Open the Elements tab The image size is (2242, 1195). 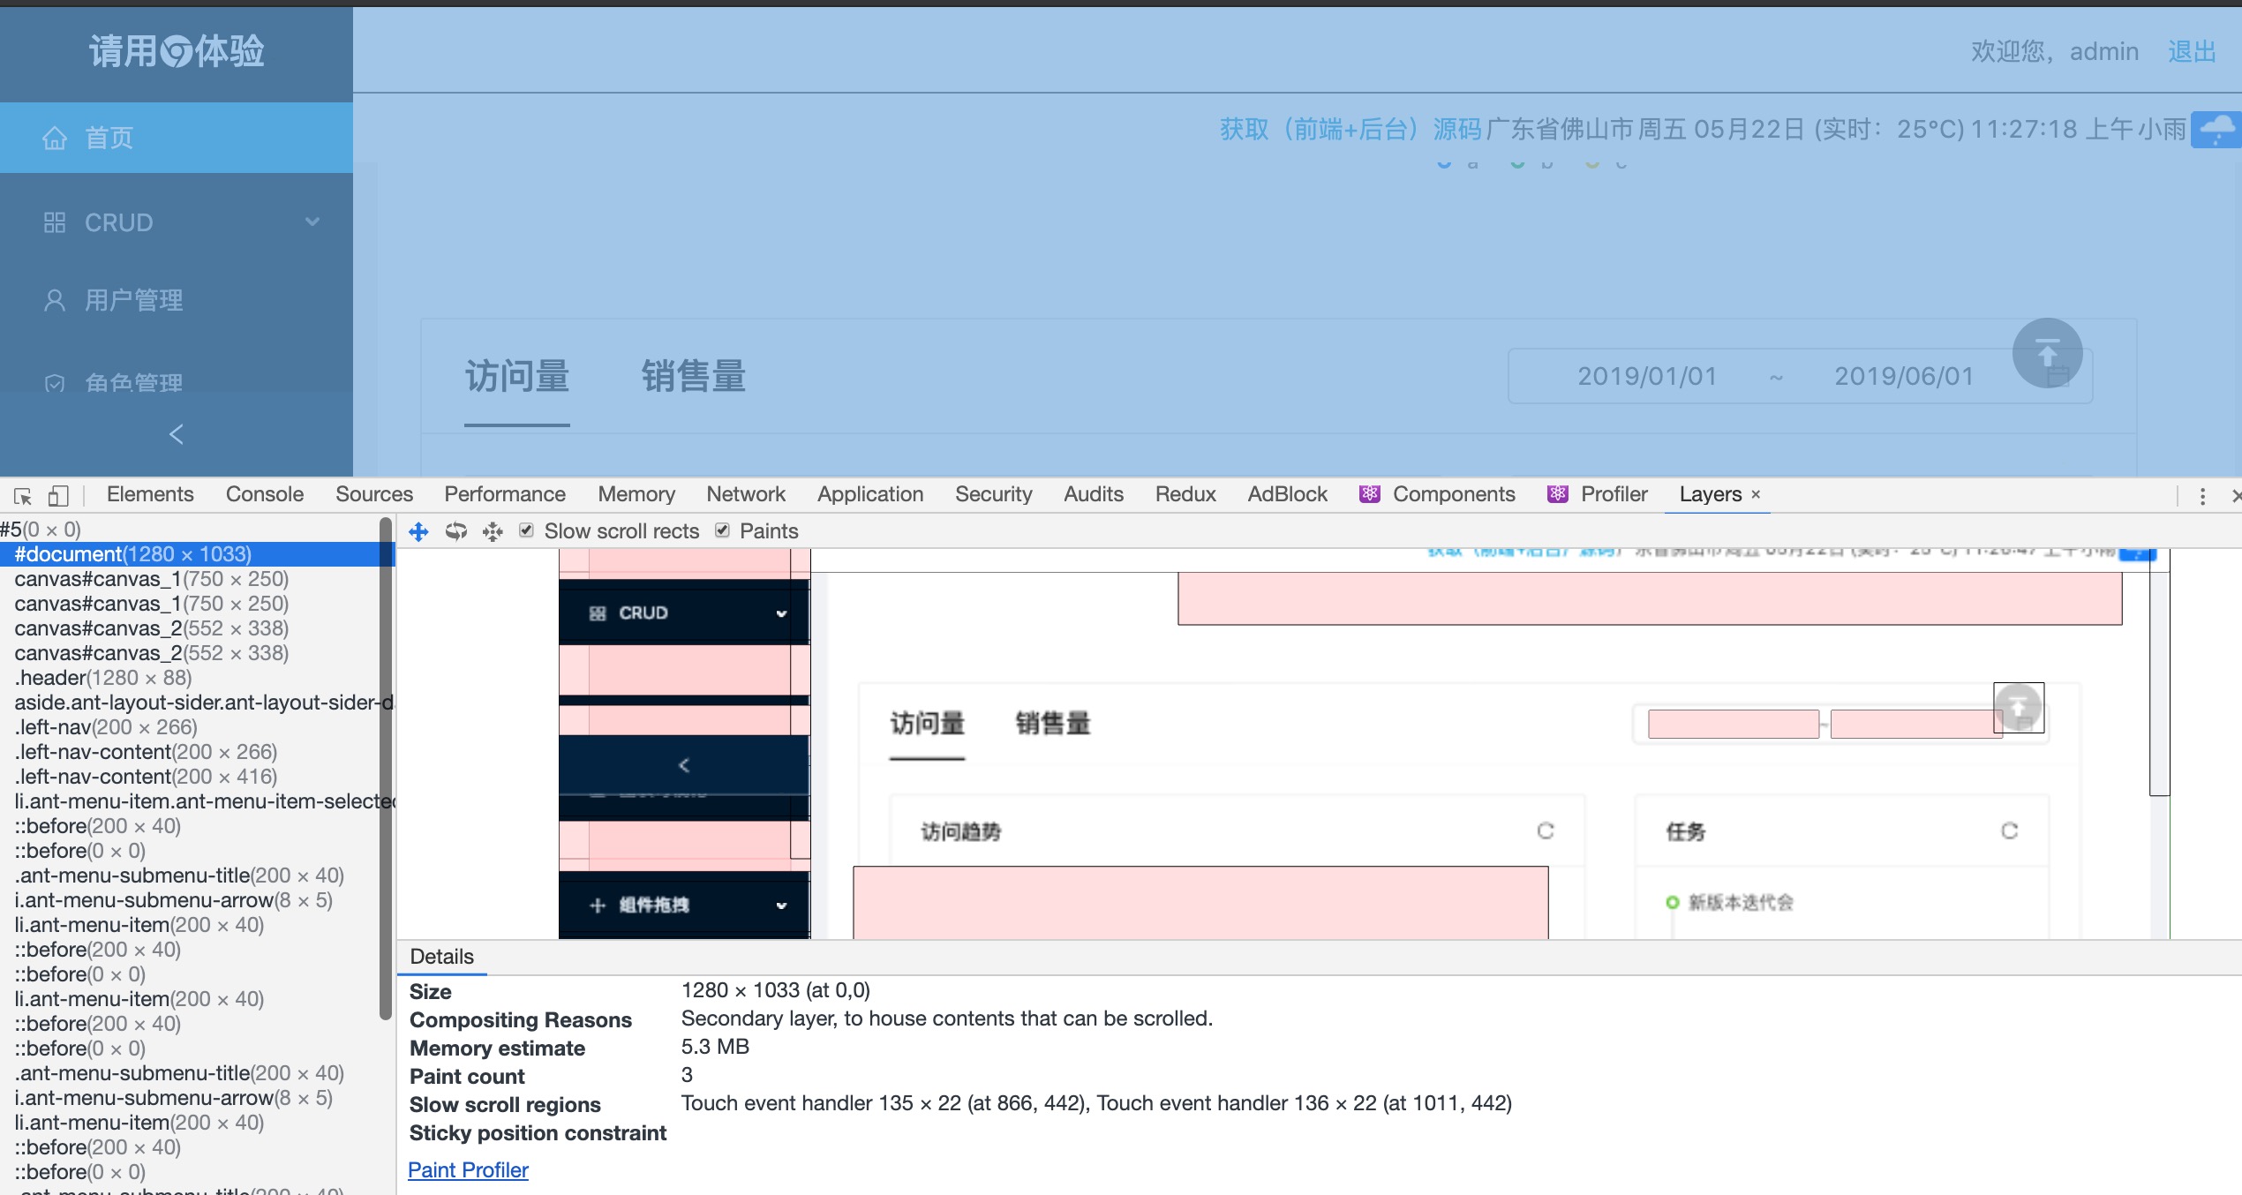pyautogui.click(x=150, y=494)
